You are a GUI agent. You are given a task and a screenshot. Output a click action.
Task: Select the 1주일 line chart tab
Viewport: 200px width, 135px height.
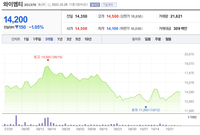[37, 39]
